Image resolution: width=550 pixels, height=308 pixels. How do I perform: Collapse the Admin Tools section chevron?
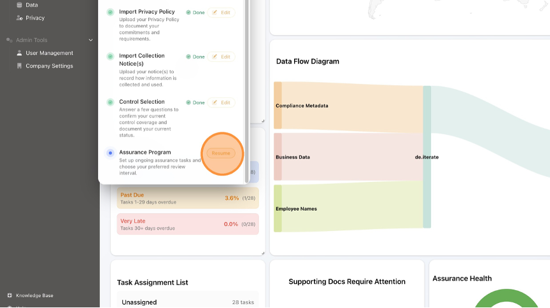(91, 40)
